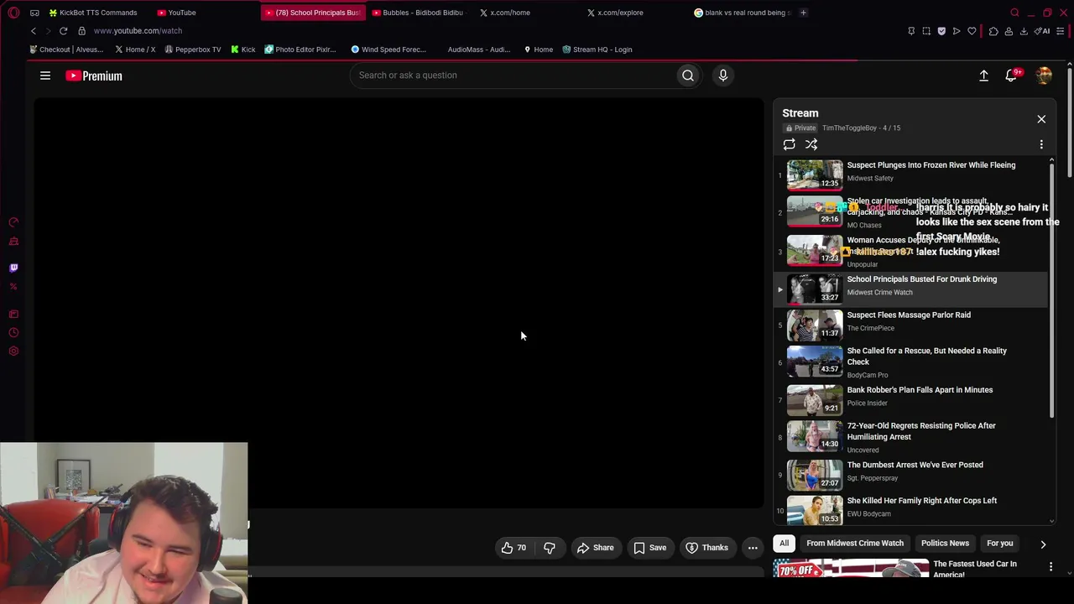Save the video to a playlist
Screen dimensions: 1074x604
[650, 548]
